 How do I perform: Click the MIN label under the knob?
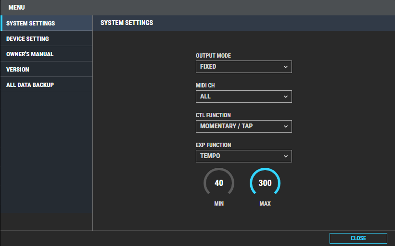tap(219, 204)
